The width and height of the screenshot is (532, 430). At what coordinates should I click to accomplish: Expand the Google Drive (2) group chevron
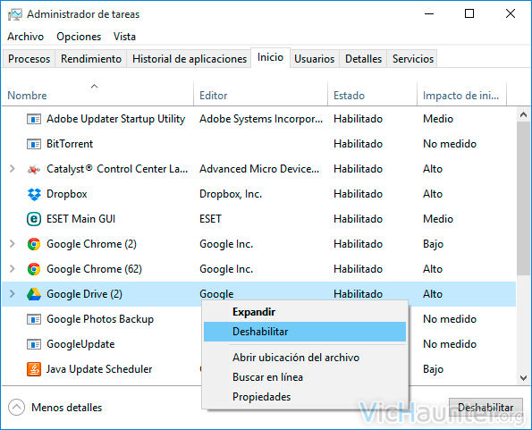[x=13, y=294]
